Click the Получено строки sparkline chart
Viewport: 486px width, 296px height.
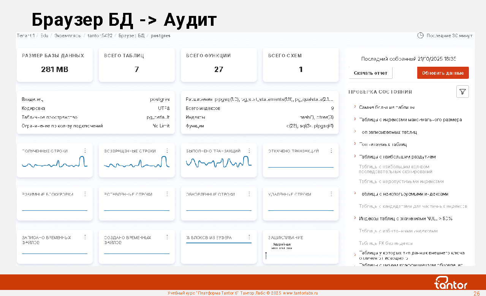[x=54, y=163]
